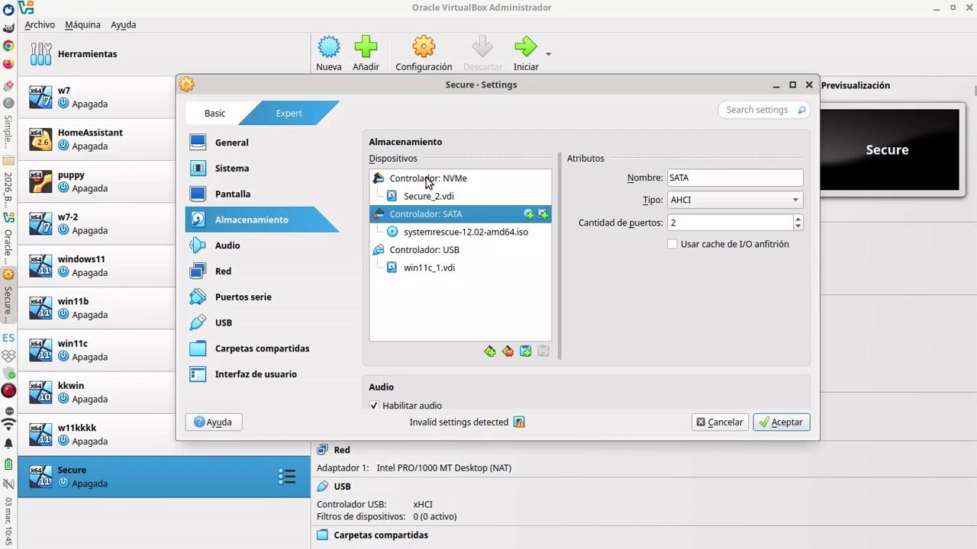Decrease Cantidad de puertos with down arrow

tap(798, 226)
